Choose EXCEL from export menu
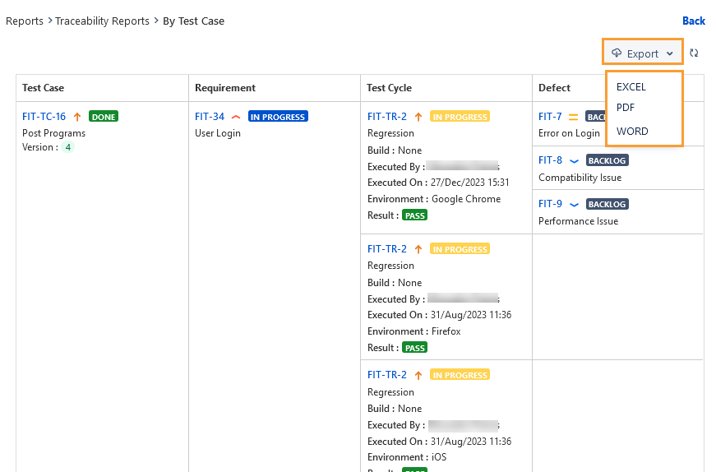The width and height of the screenshot is (716, 472). (x=631, y=86)
